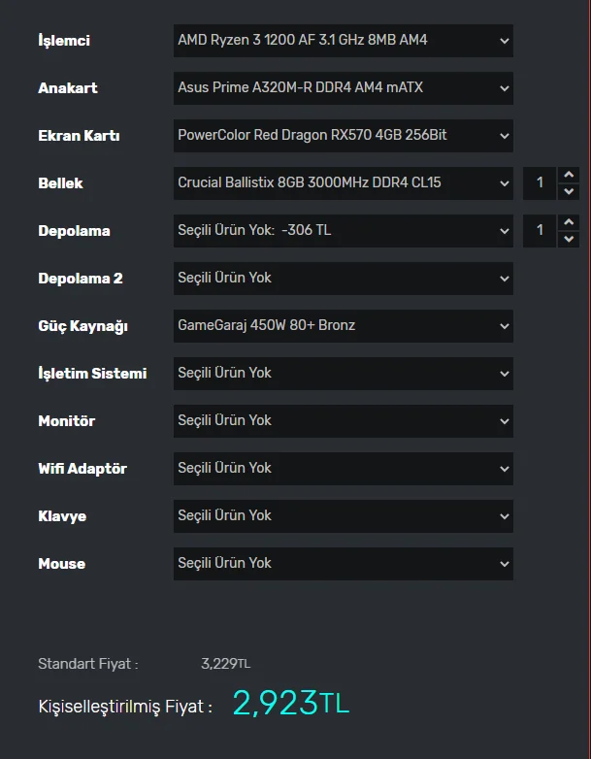This screenshot has height=759, width=591.
Task: Open the İşlemci processor dropdown
Action: tap(343, 41)
